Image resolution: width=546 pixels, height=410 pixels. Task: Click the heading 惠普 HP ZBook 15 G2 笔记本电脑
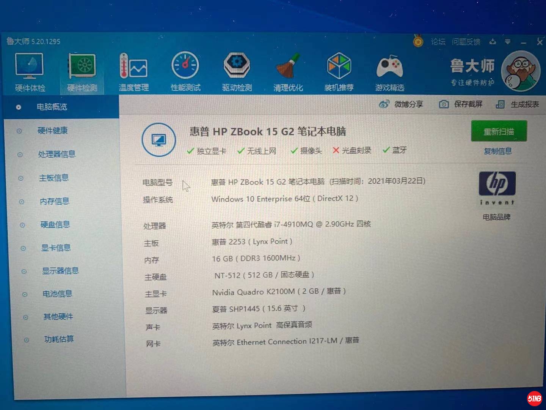point(268,132)
